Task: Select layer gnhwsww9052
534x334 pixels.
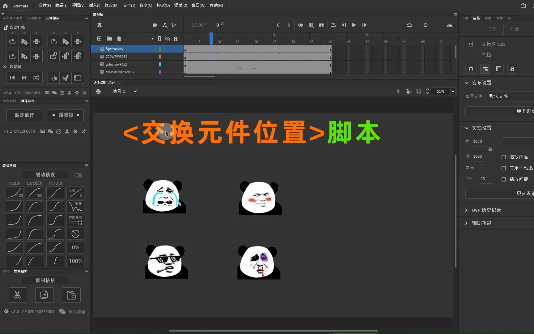Action: [116, 64]
